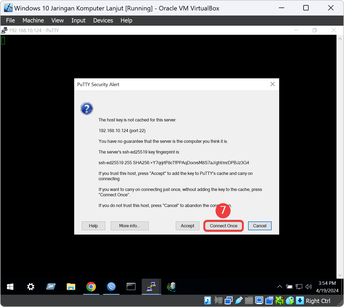Open the Input menu
The width and height of the screenshot is (344, 307).
78,20
